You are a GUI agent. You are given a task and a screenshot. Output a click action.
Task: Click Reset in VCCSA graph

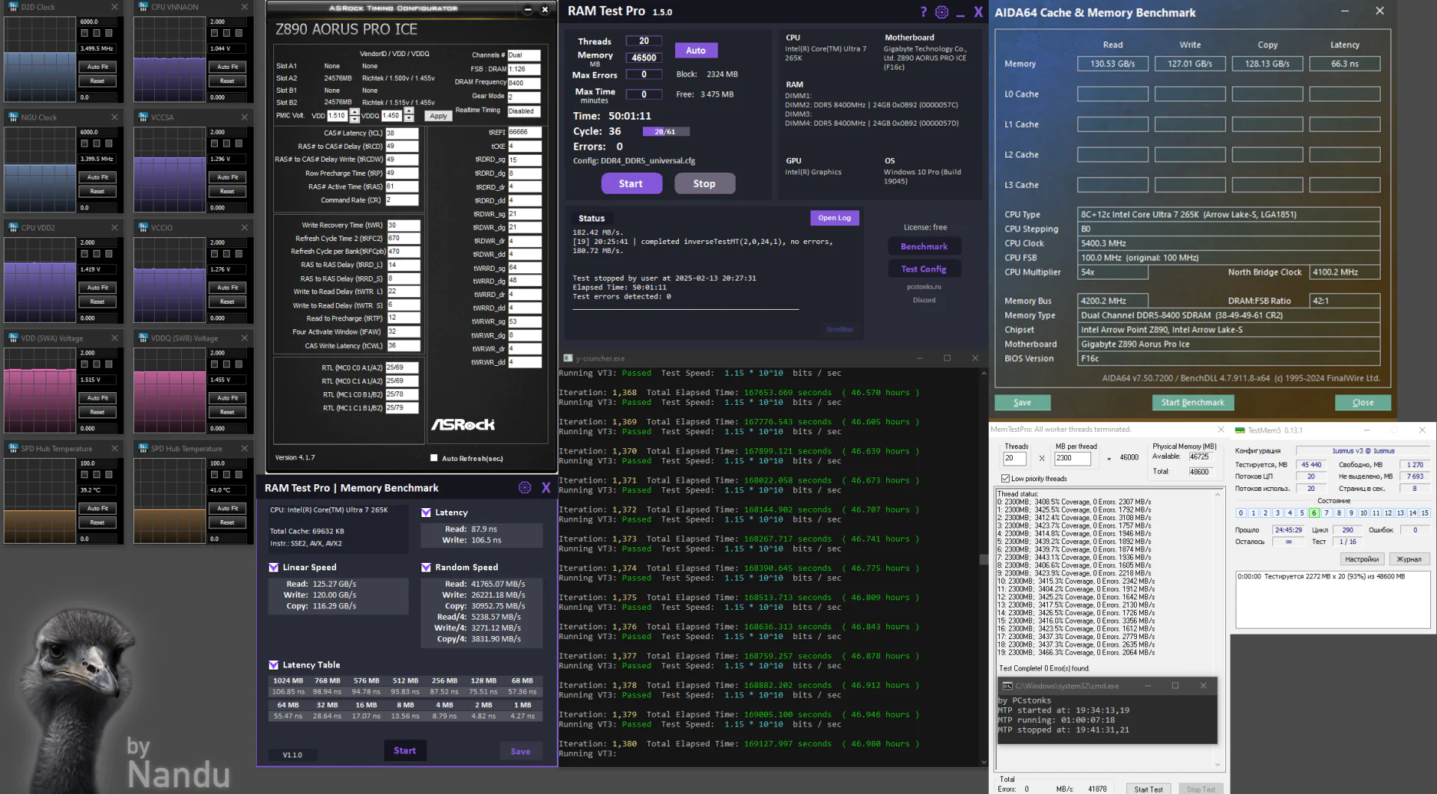point(228,191)
